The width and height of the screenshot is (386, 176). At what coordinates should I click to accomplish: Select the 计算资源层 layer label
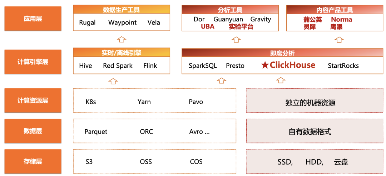click(x=33, y=100)
